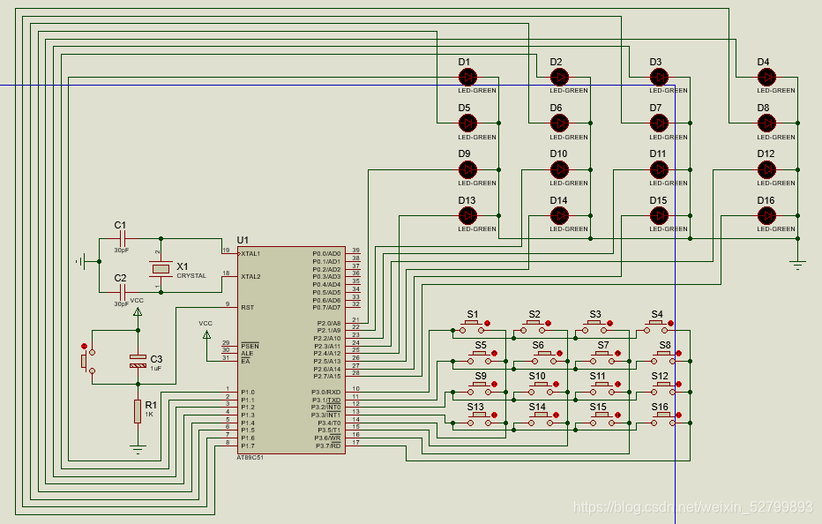Image resolution: width=822 pixels, height=524 pixels.
Task: Select LED D1 in the schematic
Action: [467, 78]
